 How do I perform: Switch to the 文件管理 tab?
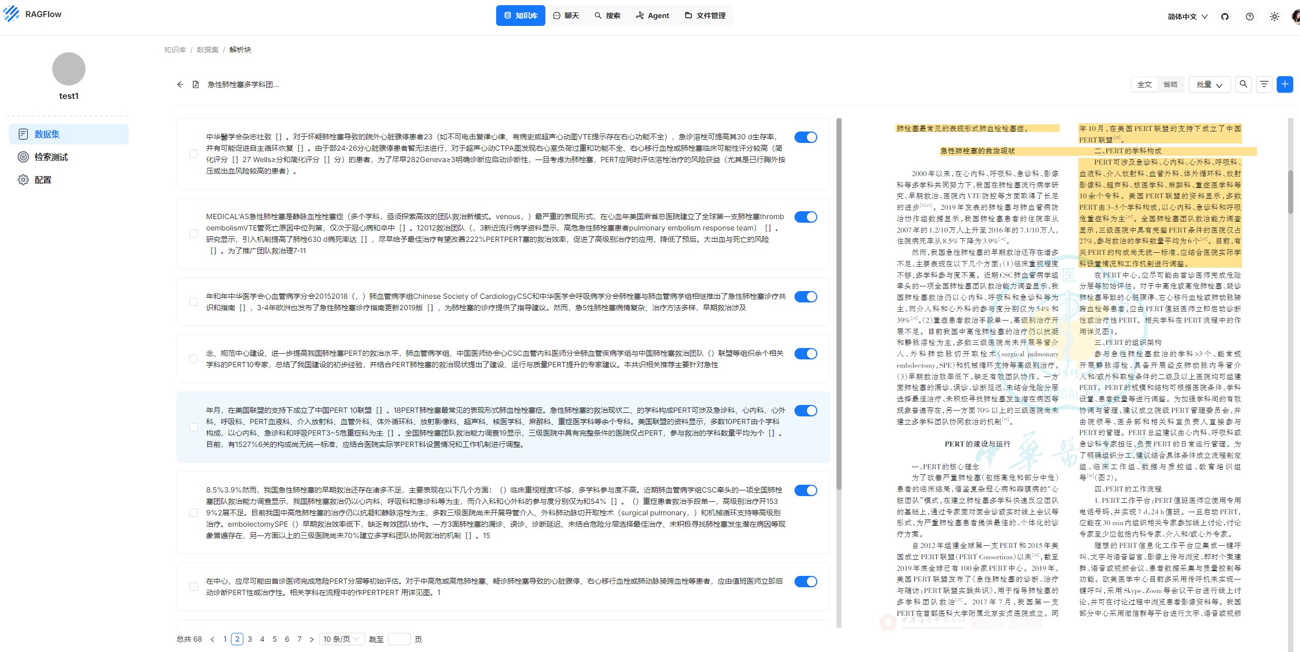point(705,16)
